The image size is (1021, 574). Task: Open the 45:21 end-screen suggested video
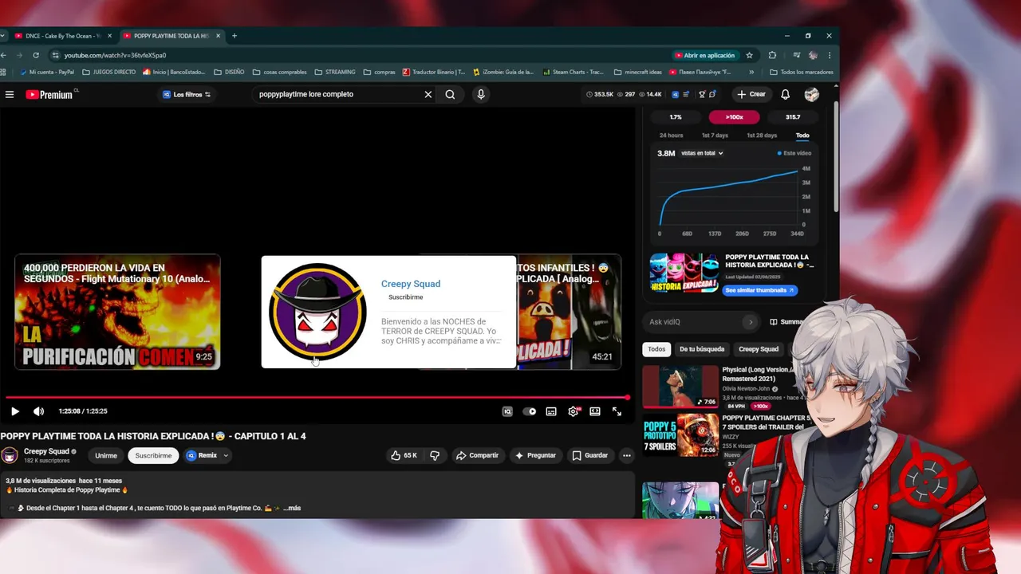pyautogui.click(x=568, y=312)
